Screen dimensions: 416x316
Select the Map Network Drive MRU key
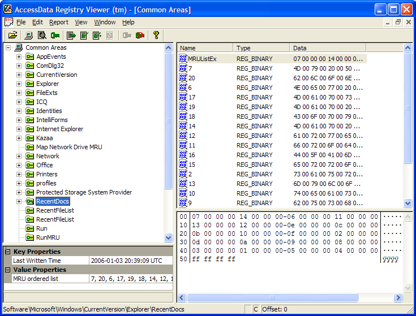pyautogui.click(x=69, y=147)
